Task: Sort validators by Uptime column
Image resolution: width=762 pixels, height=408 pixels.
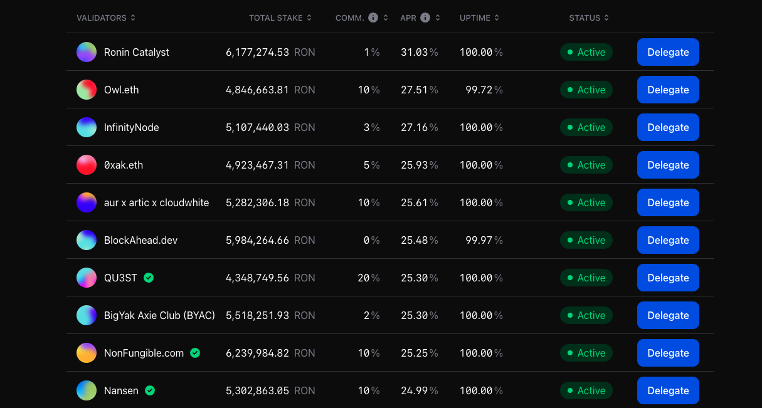Action: [x=479, y=18]
